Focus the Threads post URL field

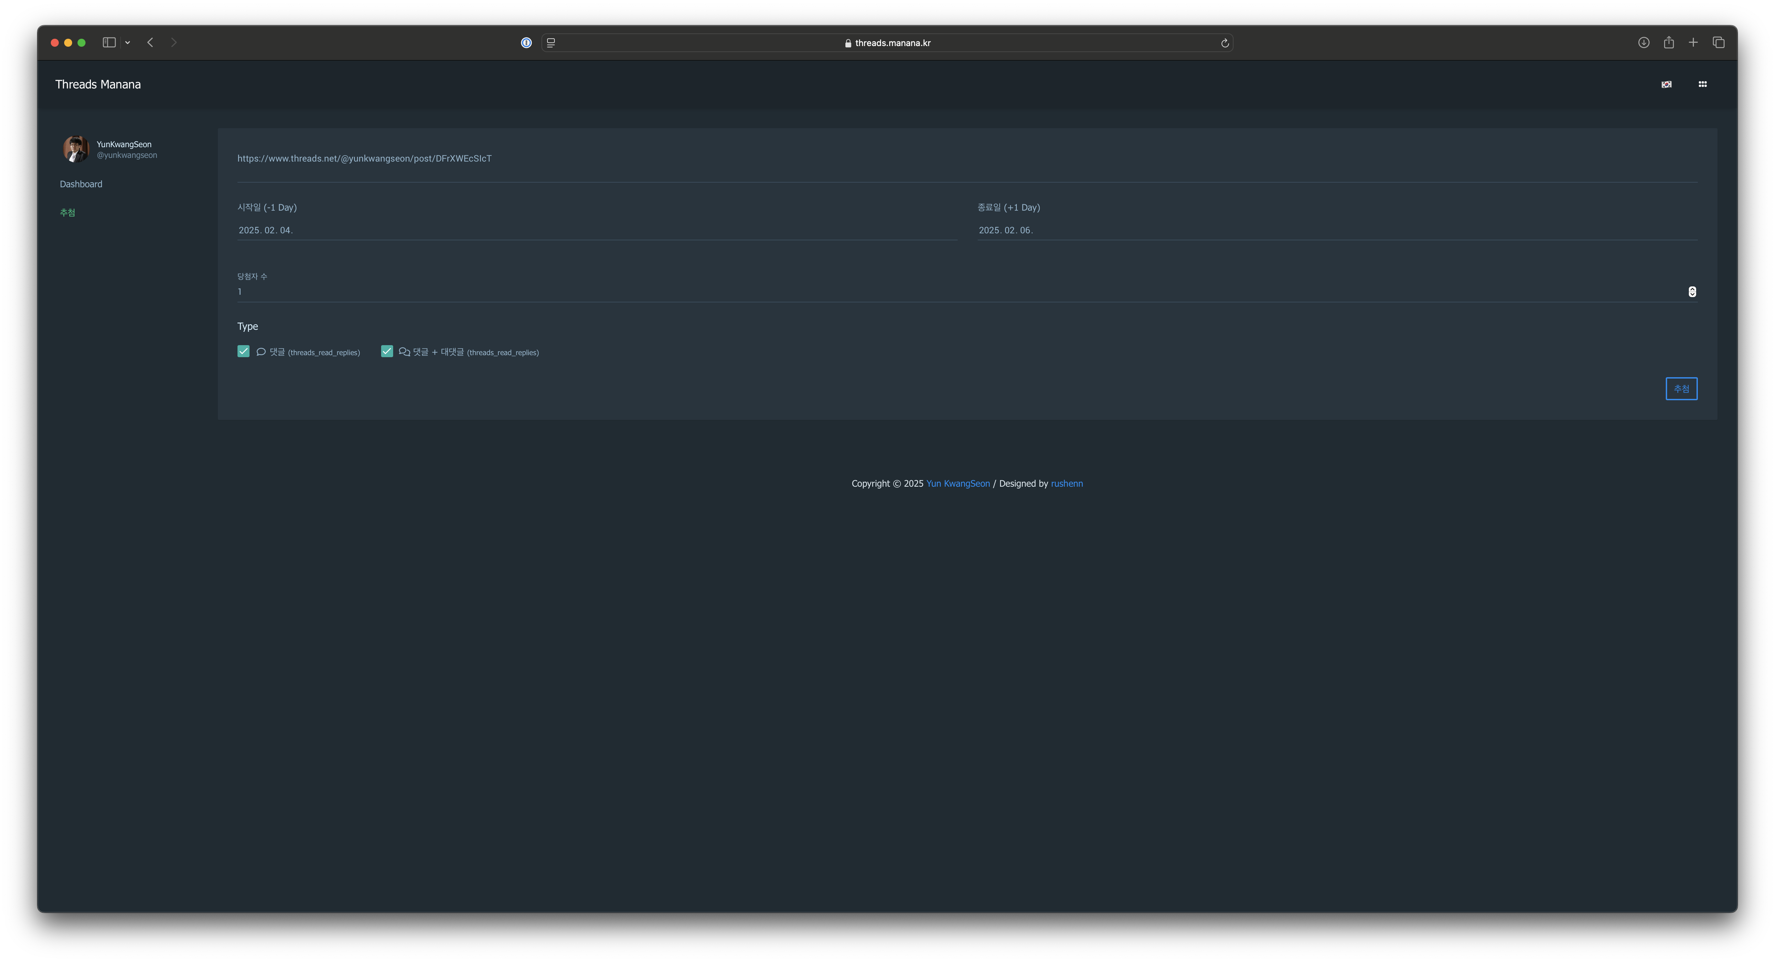coord(967,158)
